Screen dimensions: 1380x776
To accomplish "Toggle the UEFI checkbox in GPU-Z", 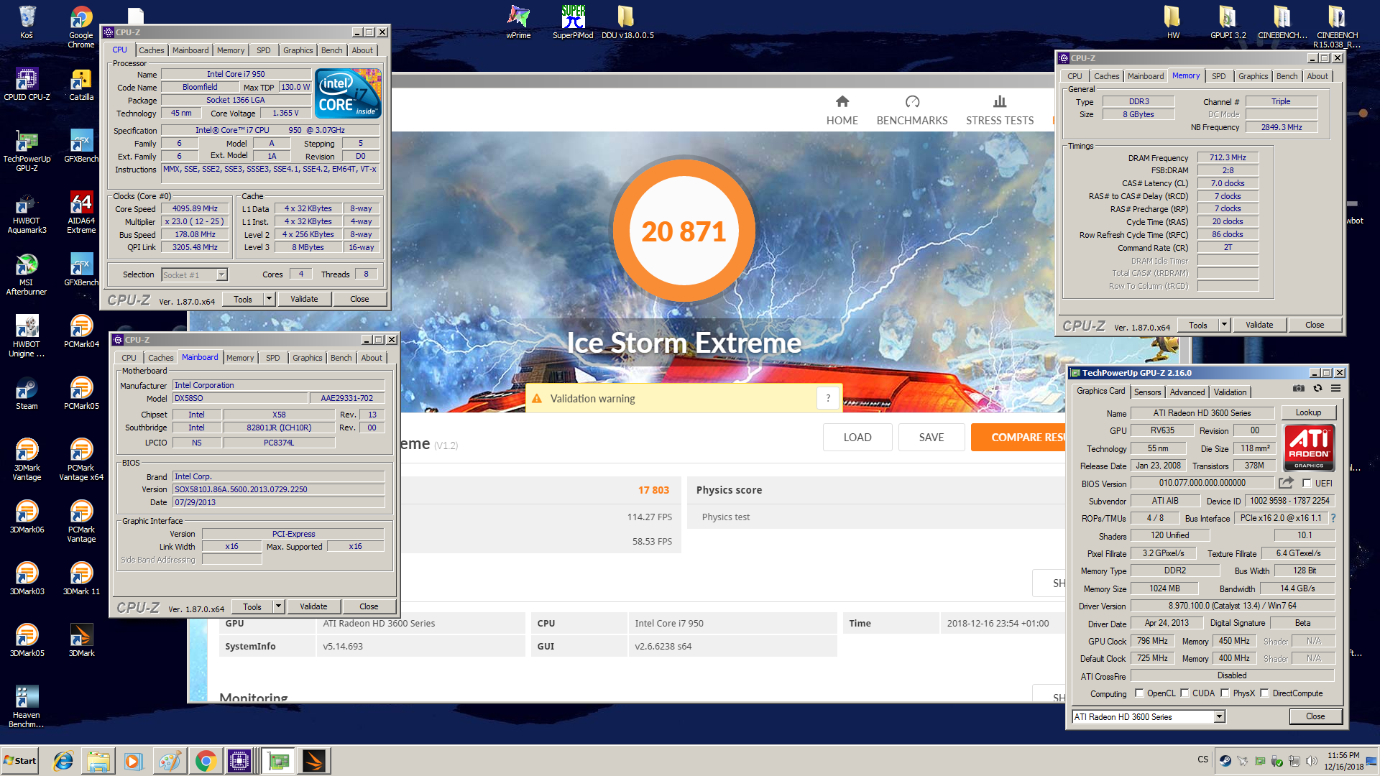I will click(1307, 484).
